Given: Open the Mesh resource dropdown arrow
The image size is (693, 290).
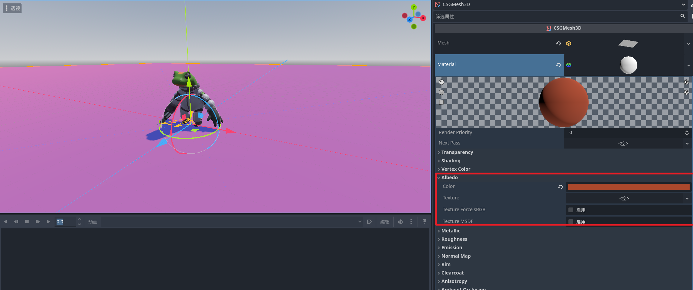Looking at the screenshot, I should tap(688, 44).
